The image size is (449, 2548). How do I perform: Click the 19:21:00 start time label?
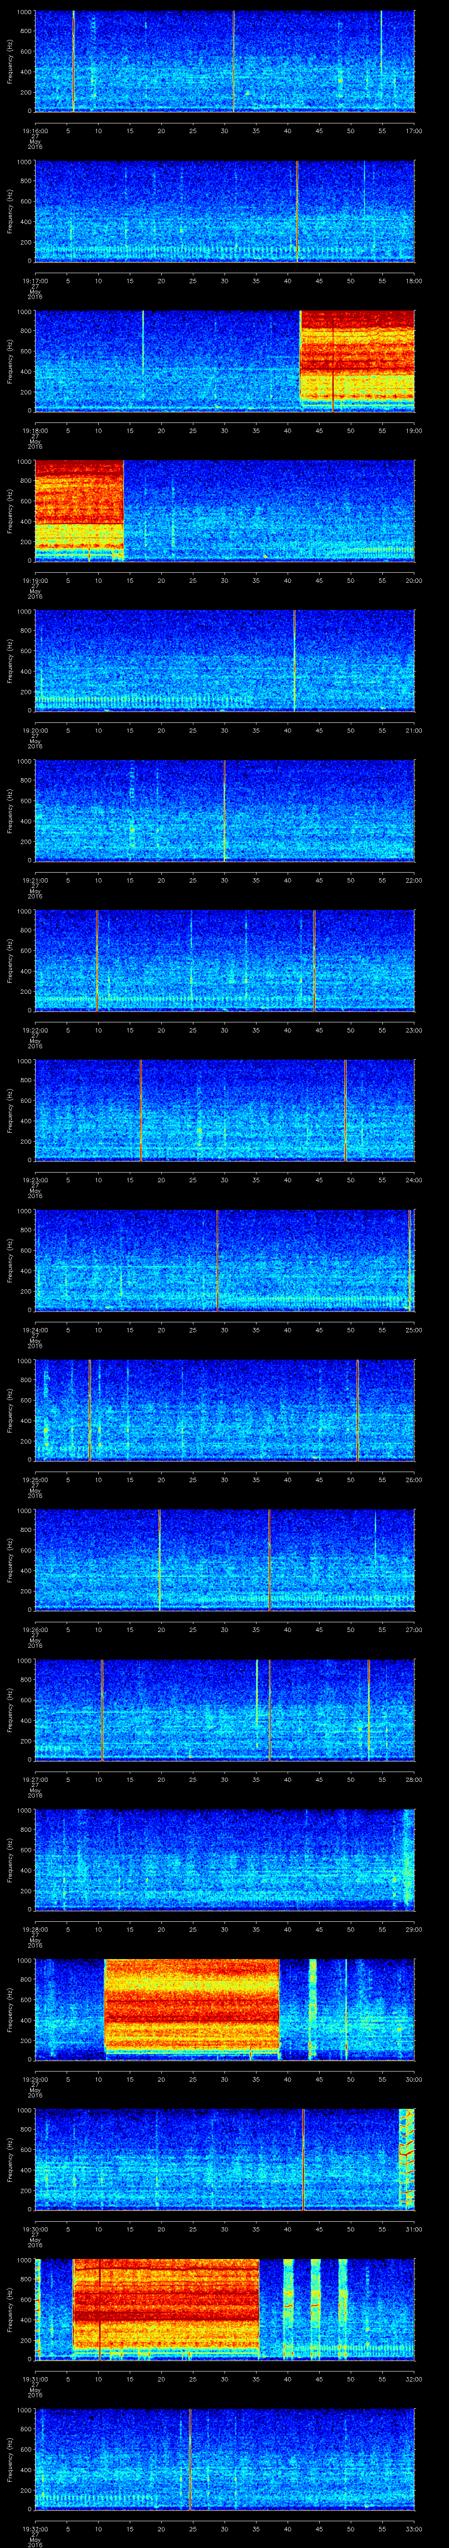point(35,881)
